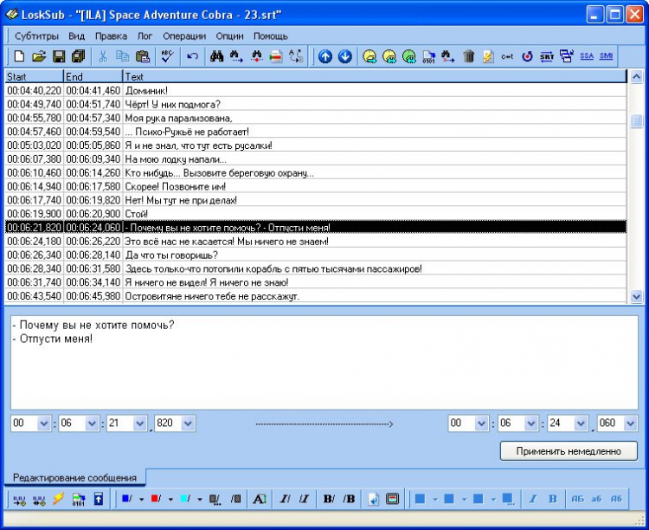Click the light-blue italic 'I' icon

point(533,499)
